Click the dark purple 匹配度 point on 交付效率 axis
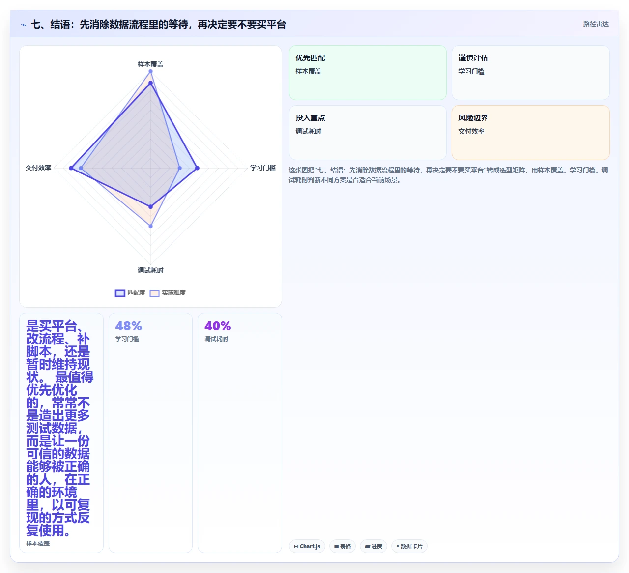The height and width of the screenshot is (573, 629). [71, 168]
